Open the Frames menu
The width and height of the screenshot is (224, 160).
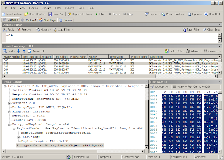34,8
